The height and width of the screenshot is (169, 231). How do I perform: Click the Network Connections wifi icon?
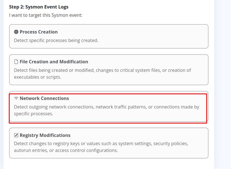point(16,98)
